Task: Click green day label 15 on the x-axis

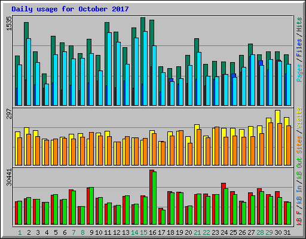Action: tap(143, 232)
